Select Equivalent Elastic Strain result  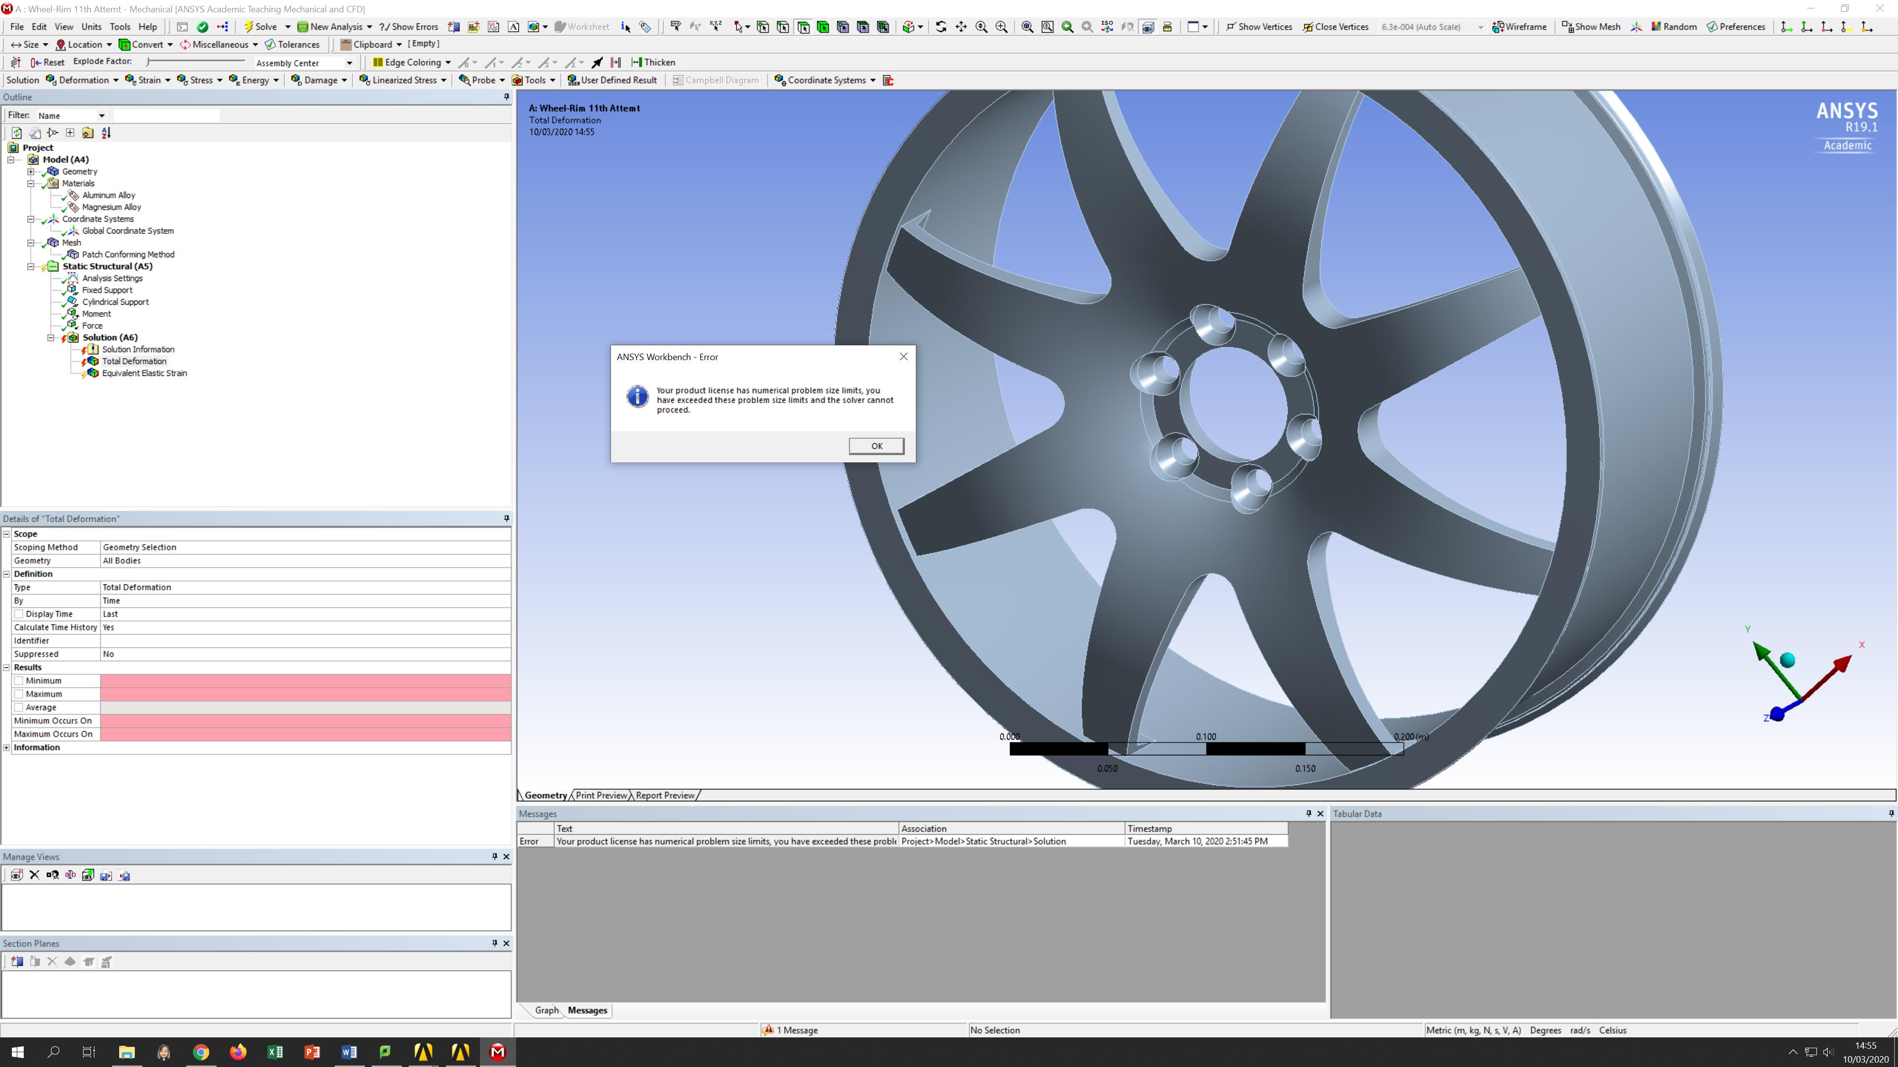coord(144,373)
